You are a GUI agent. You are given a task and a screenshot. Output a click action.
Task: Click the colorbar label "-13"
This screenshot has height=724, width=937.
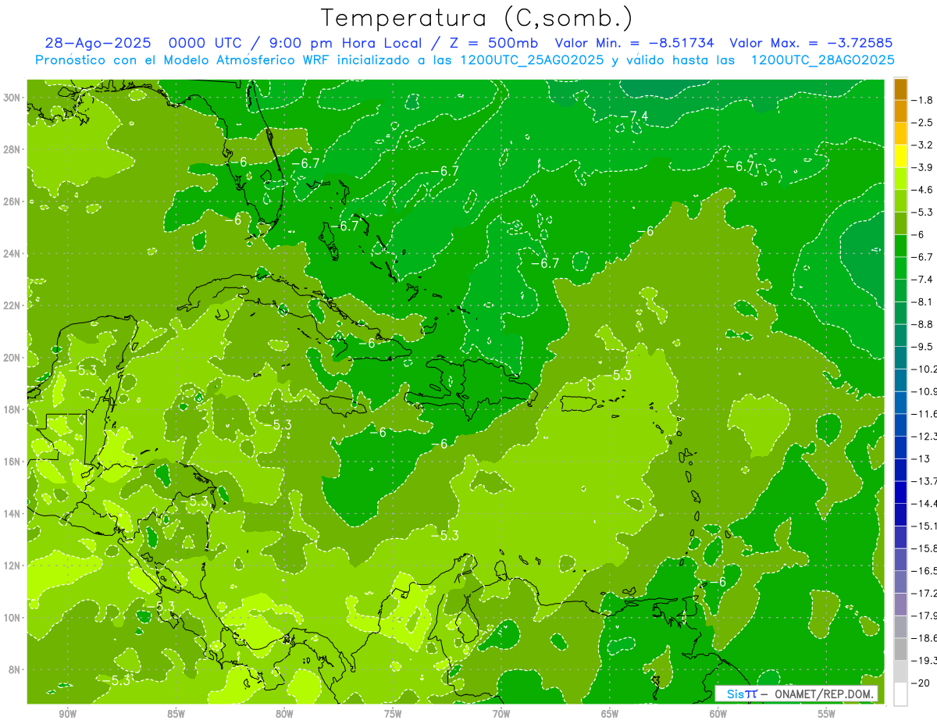(x=922, y=458)
